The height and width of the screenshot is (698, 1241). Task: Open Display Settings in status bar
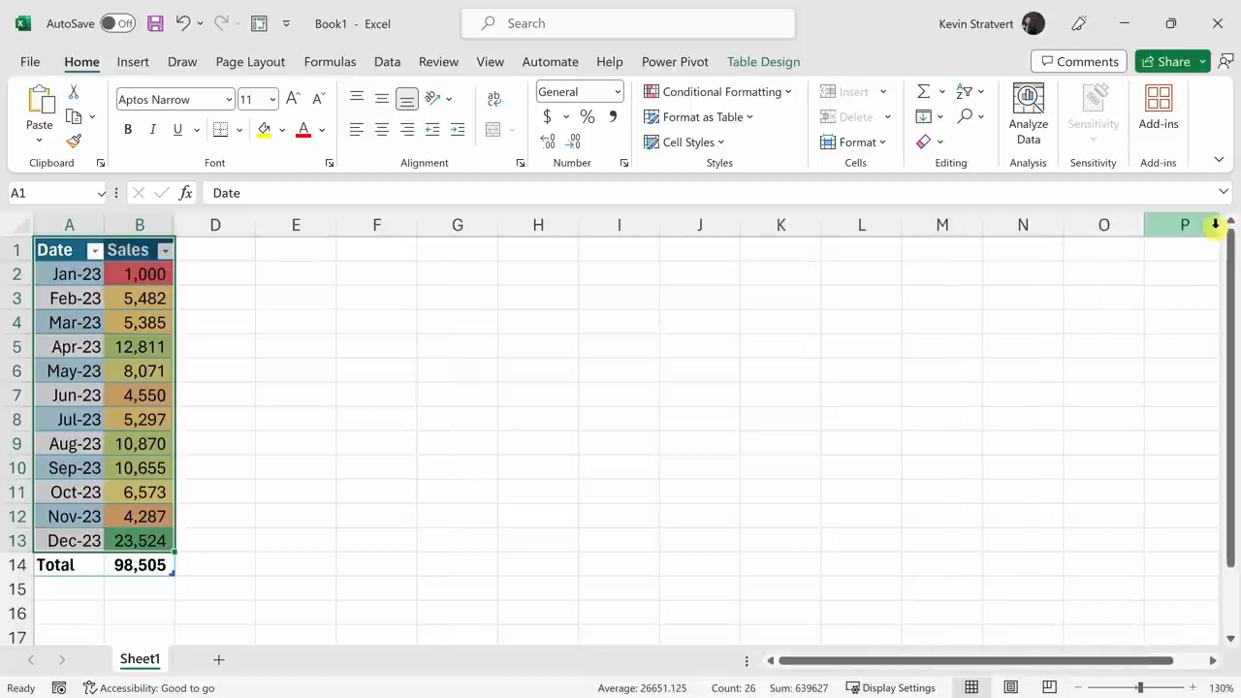coord(890,687)
